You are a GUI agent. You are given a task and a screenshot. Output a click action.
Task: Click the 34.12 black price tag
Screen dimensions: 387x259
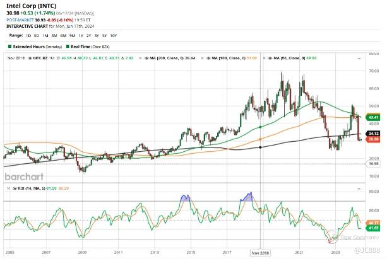click(373, 134)
